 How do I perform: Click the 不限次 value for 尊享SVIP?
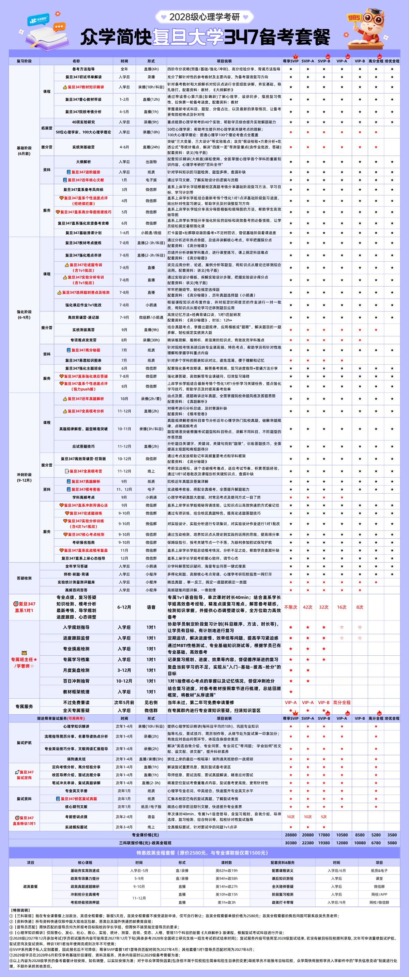click(x=291, y=607)
